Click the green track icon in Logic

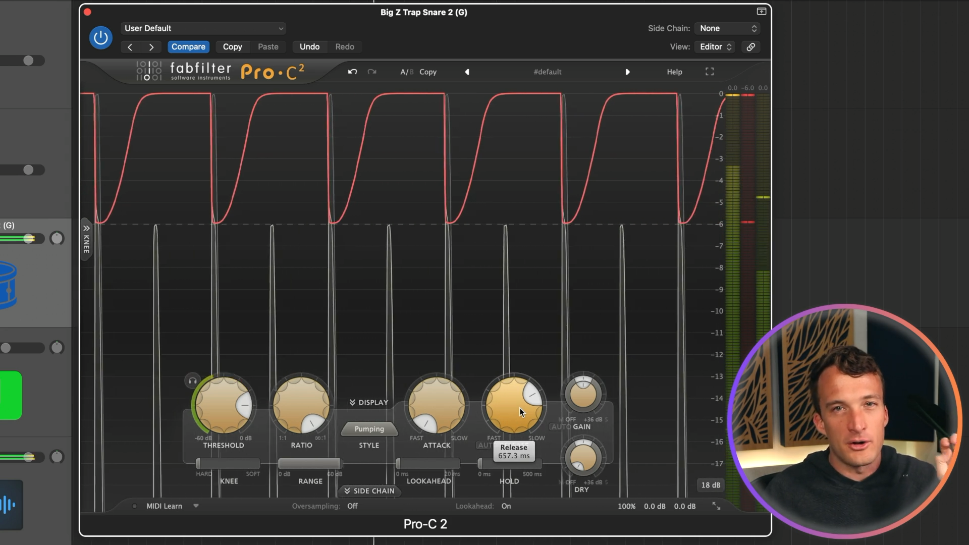tap(11, 396)
